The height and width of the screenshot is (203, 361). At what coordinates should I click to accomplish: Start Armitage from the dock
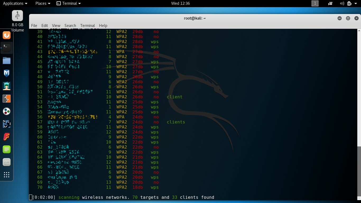[7, 86]
